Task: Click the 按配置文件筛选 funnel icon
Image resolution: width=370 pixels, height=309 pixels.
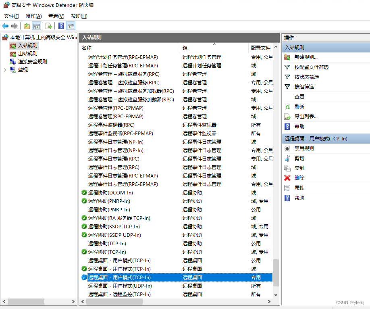Action: click(x=287, y=67)
